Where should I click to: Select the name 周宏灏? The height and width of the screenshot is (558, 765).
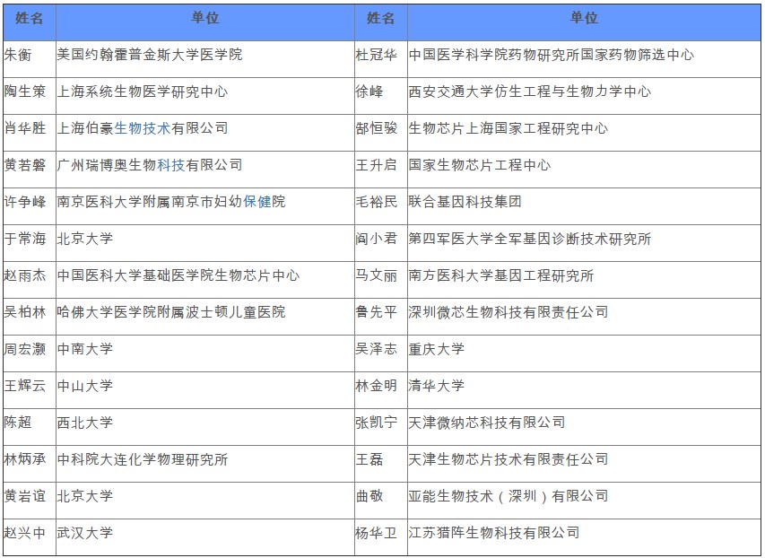coord(24,349)
